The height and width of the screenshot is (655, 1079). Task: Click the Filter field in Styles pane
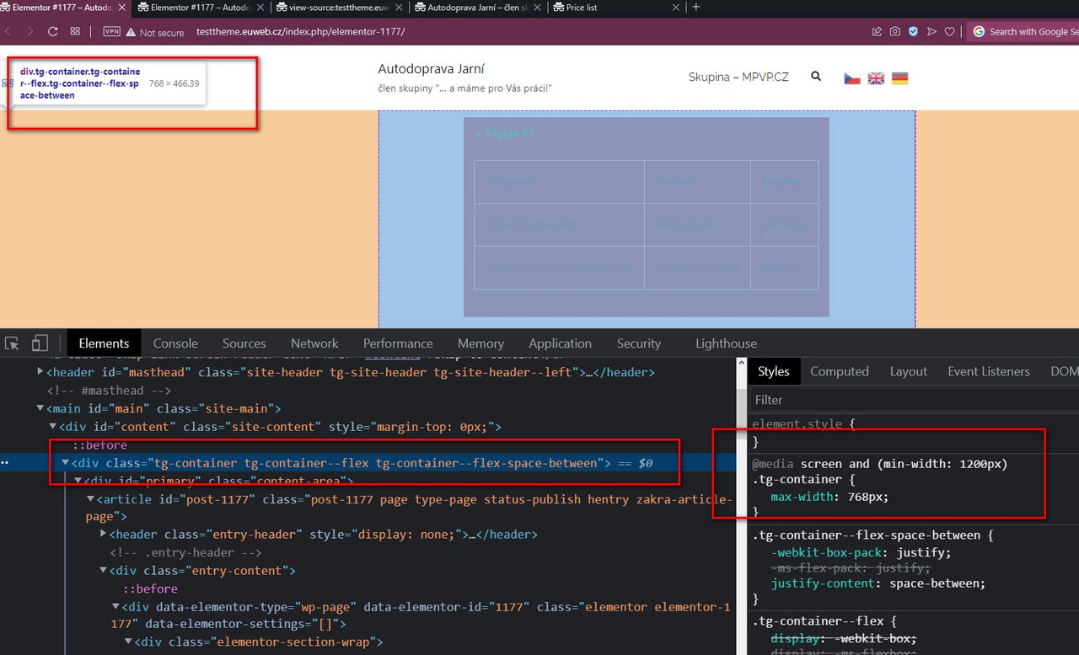pyautogui.click(x=914, y=400)
